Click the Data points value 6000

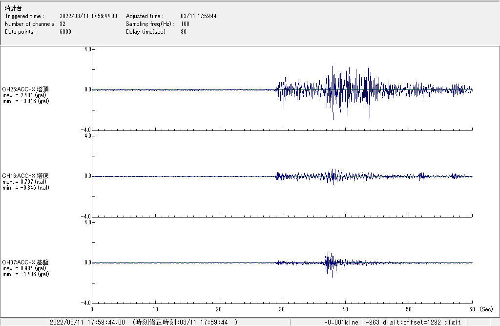65,32
